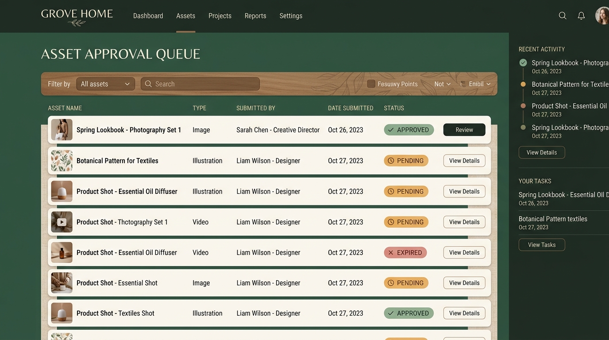Image resolution: width=609 pixels, height=340 pixels.
Task: Open notifications bell icon
Action: [581, 15]
